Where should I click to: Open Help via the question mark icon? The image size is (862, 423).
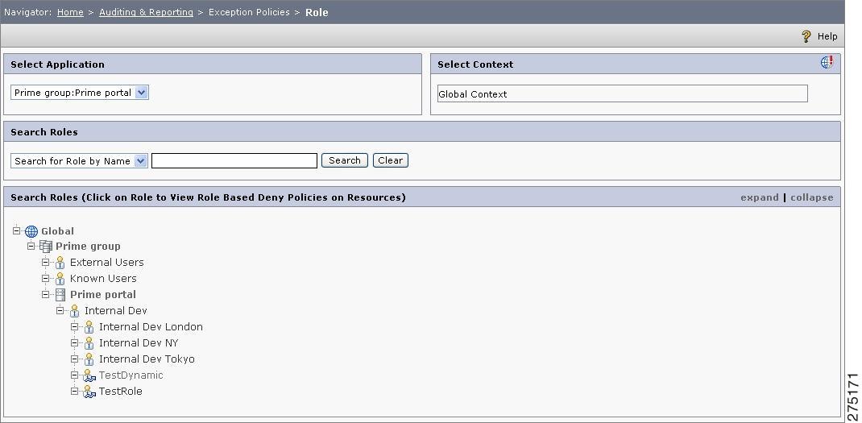(806, 36)
